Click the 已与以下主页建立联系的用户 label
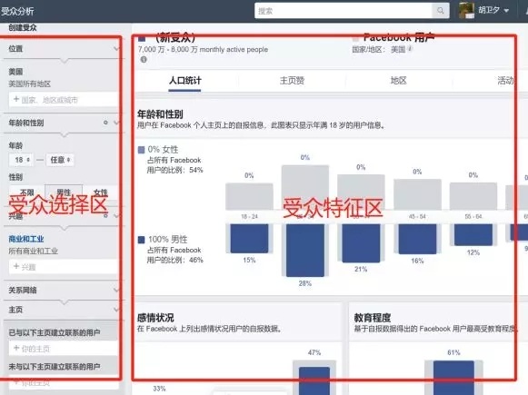528x395 pixels. pyautogui.click(x=55, y=332)
